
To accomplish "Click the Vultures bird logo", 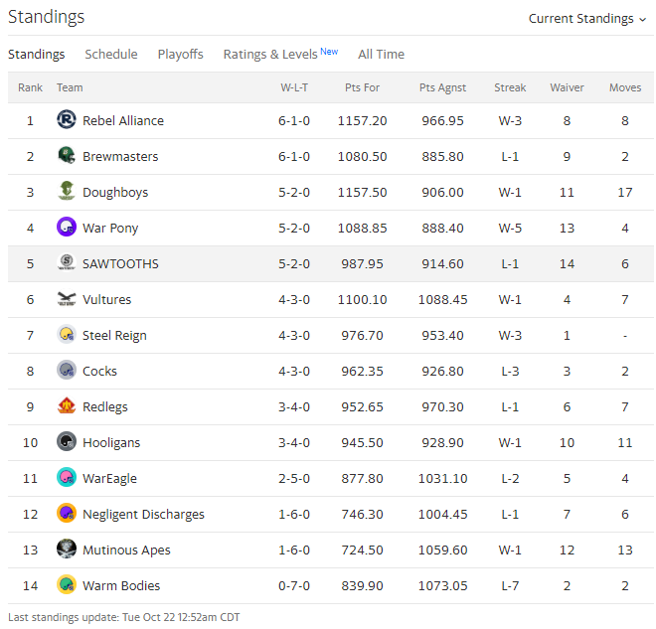I will pyautogui.click(x=67, y=299).
